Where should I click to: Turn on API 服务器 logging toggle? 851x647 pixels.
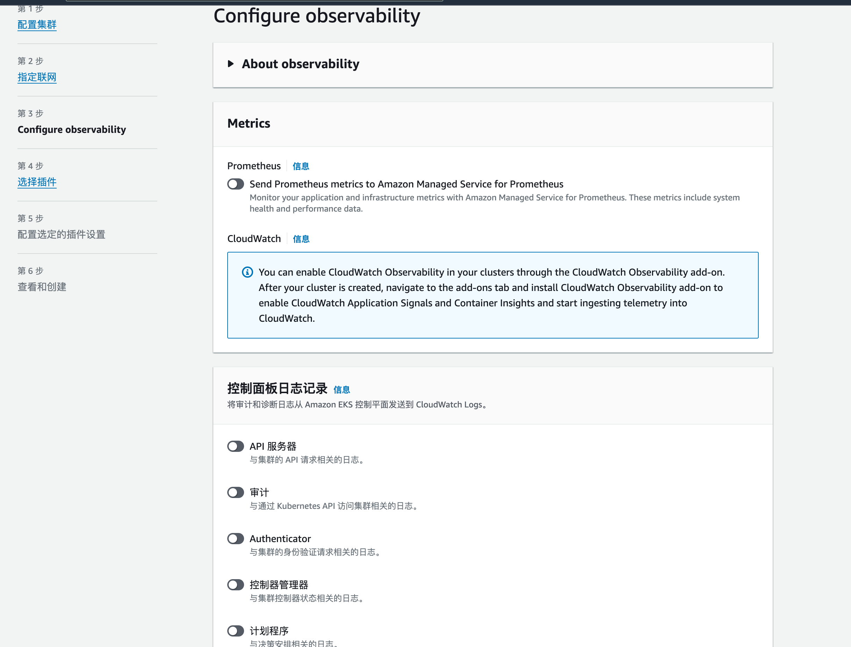pyautogui.click(x=236, y=446)
